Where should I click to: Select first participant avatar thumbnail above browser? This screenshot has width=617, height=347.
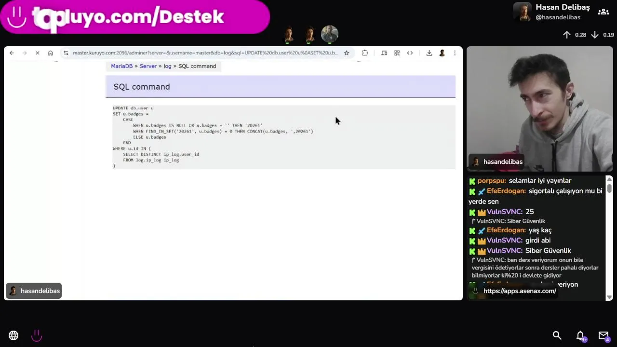tap(289, 34)
